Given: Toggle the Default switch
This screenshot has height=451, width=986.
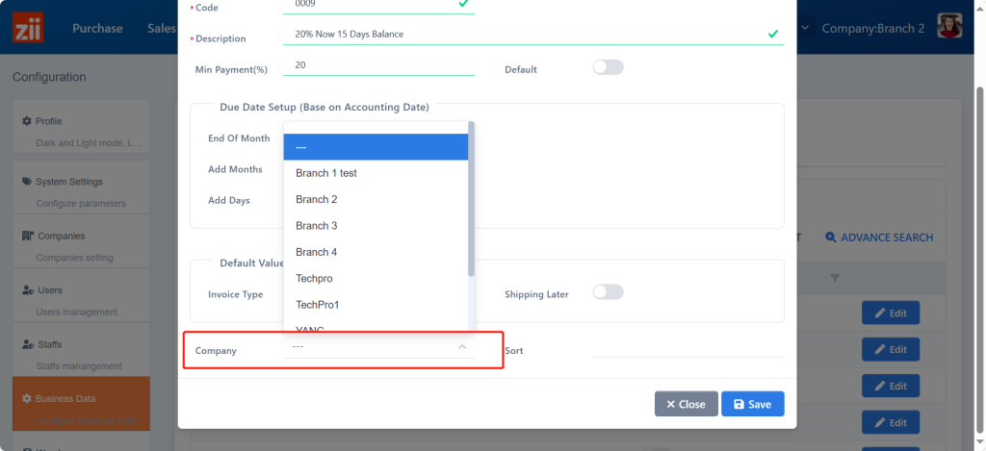Looking at the screenshot, I should pos(608,68).
